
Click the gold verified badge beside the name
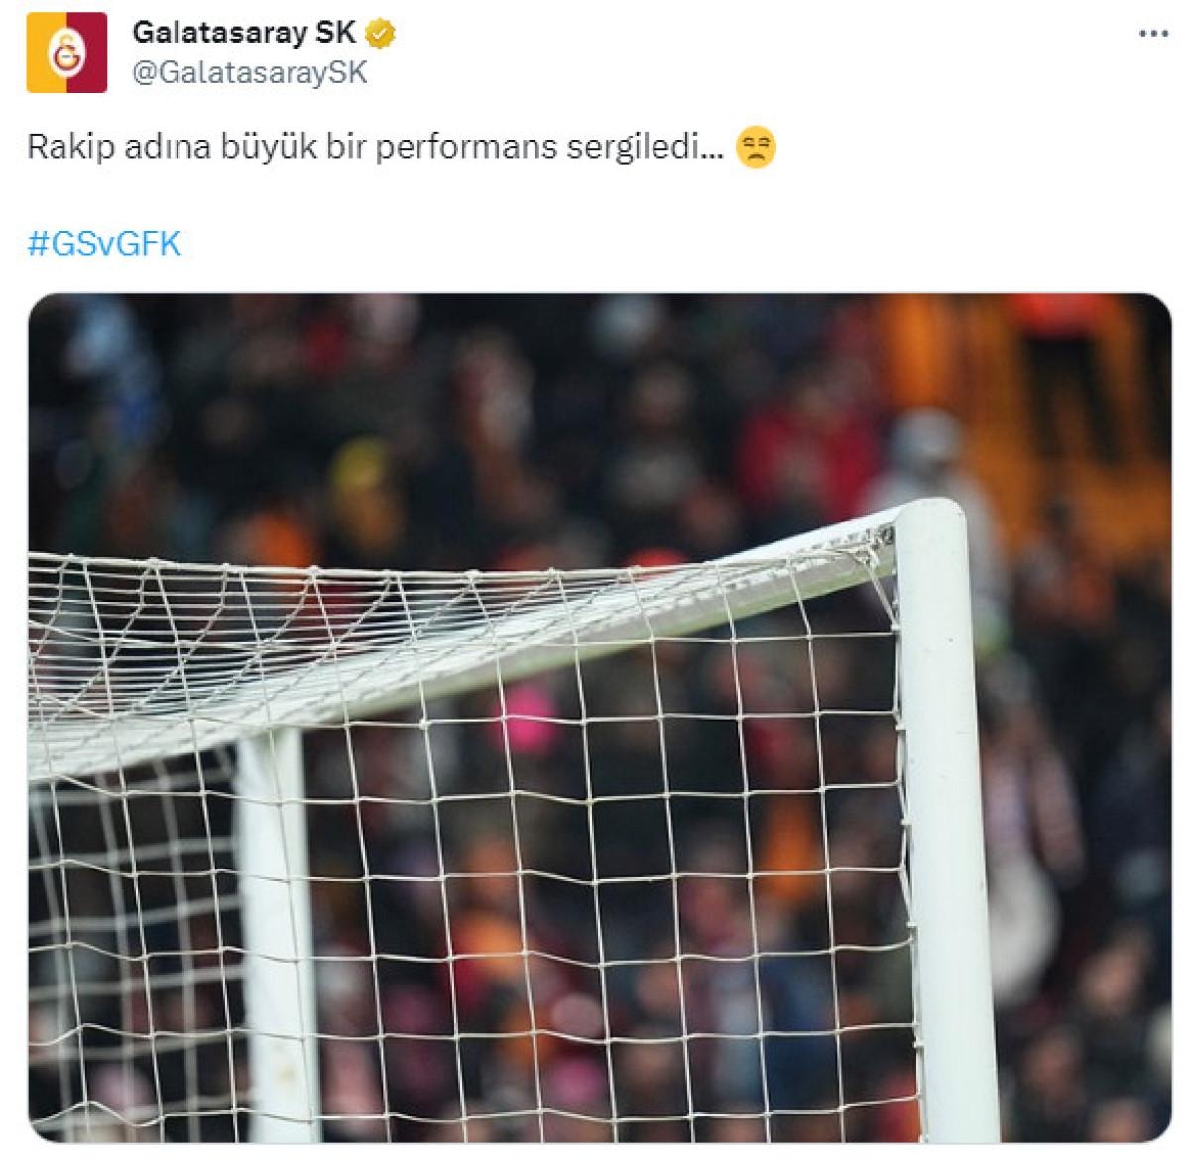pyautogui.click(x=381, y=34)
